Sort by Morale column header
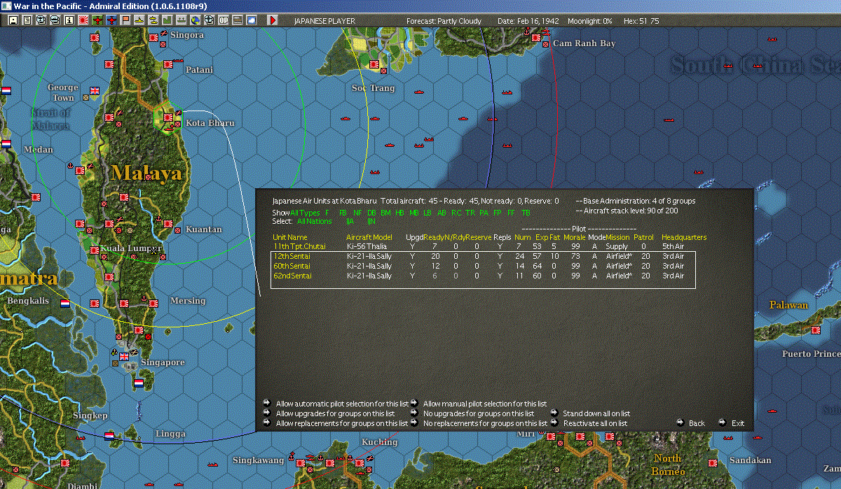 (x=574, y=238)
